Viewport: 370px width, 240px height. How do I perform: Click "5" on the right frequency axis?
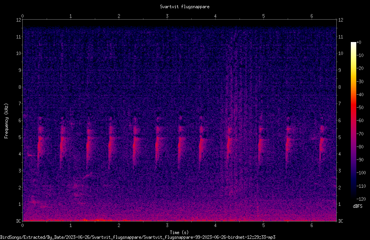[339, 137]
